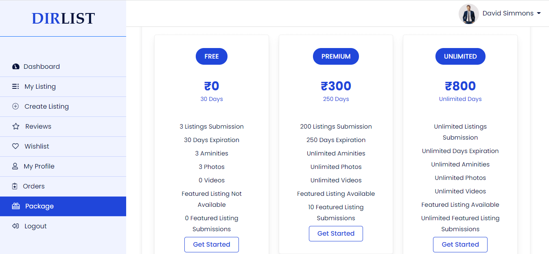549x254 pixels.
Task: Click the Package briefcase icon
Action: pyautogui.click(x=15, y=206)
